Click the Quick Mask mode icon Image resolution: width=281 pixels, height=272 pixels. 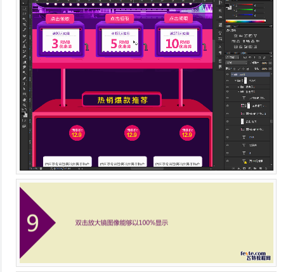click(24, 120)
